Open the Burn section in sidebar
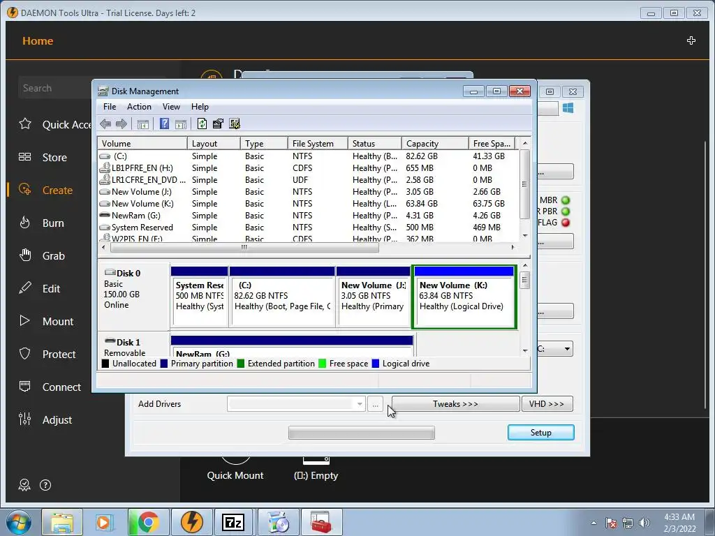715x536 pixels. pyautogui.click(x=41, y=223)
